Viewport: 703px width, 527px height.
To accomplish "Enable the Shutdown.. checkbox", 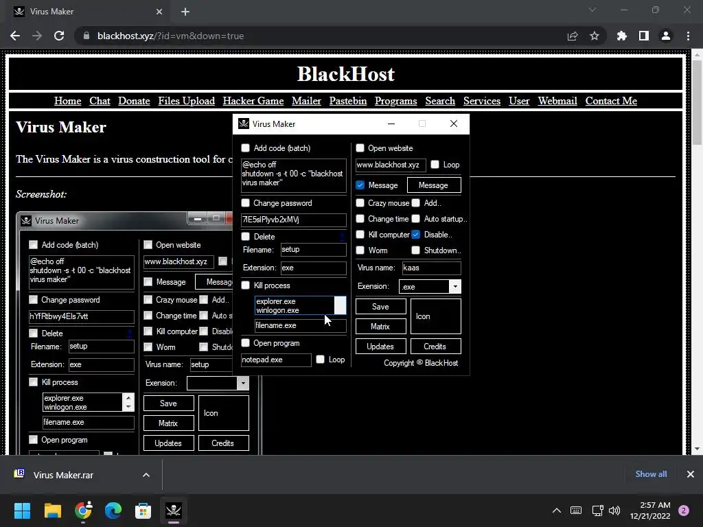I will coord(415,250).
